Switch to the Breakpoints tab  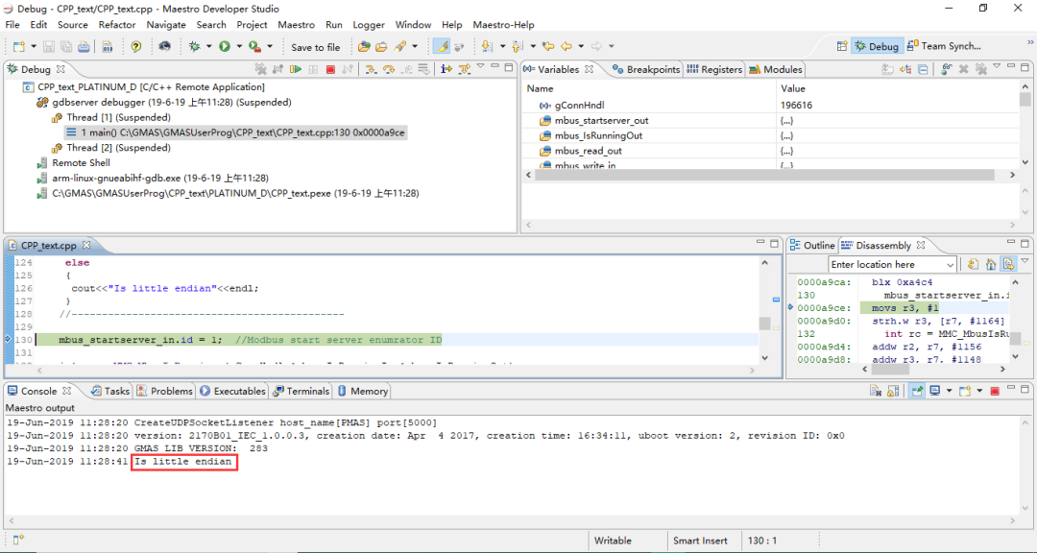(x=645, y=69)
